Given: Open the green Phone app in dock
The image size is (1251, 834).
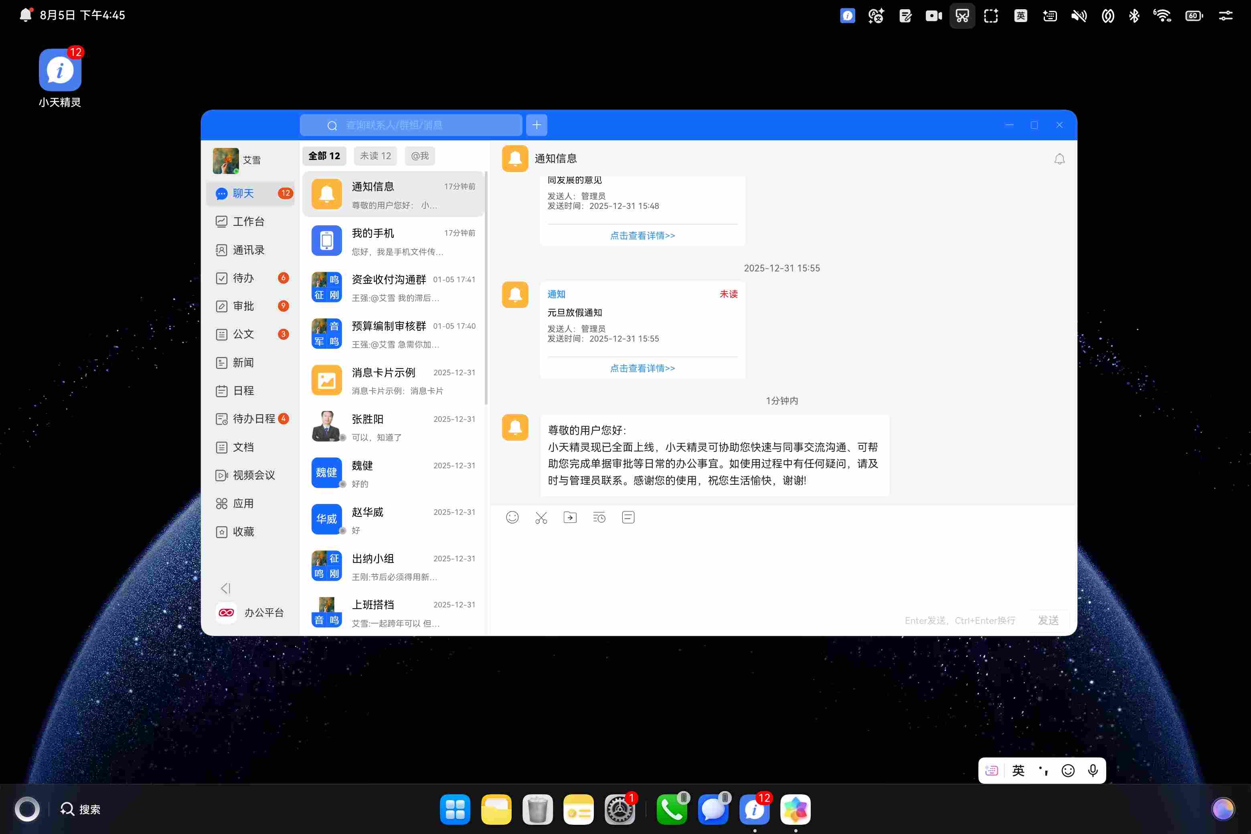Looking at the screenshot, I should click(x=672, y=810).
